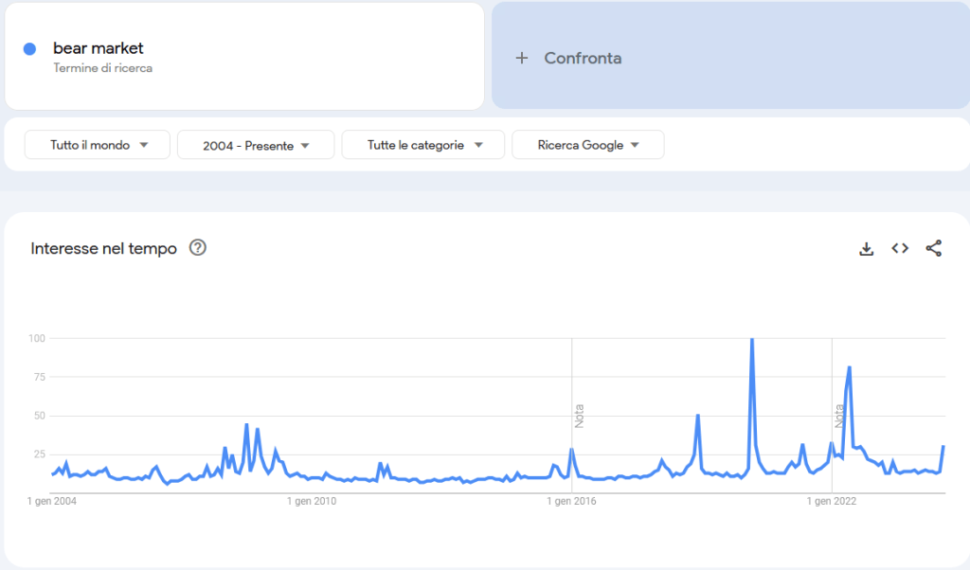Screen dimensions: 970x570
Task: Click the share icon on chart
Action: click(933, 248)
